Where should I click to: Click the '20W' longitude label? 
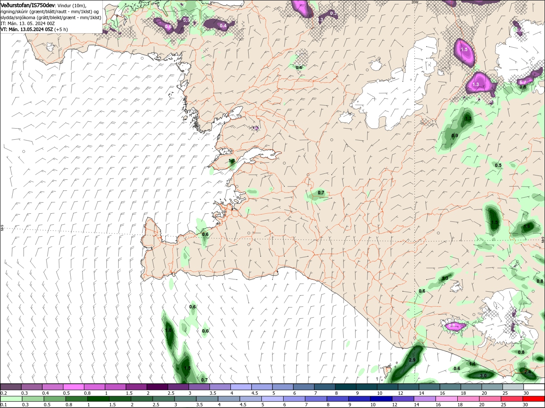pos(415,2)
